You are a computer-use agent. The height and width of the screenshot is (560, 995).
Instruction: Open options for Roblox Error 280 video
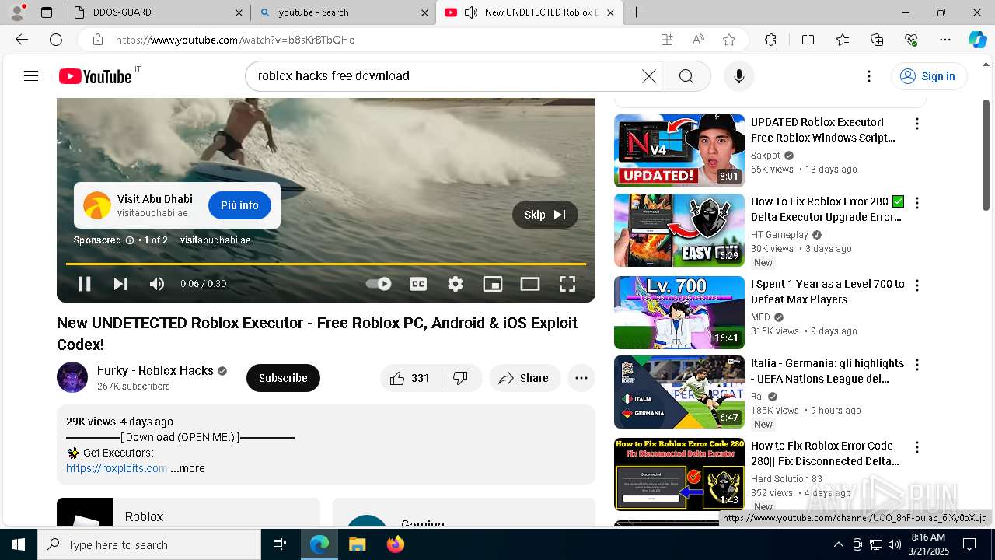(x=917, y=203)
